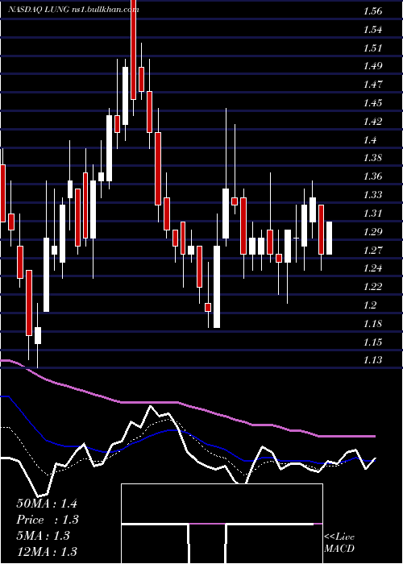
Task: Click the 1.22 price axis label
Action: coord(372,286)
